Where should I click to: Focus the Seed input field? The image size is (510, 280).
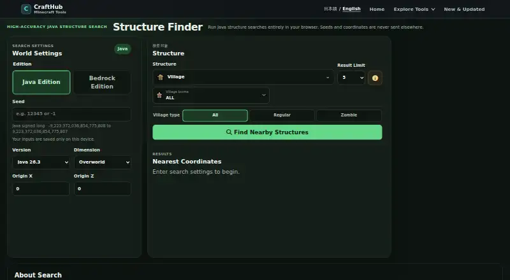point(71,114)
